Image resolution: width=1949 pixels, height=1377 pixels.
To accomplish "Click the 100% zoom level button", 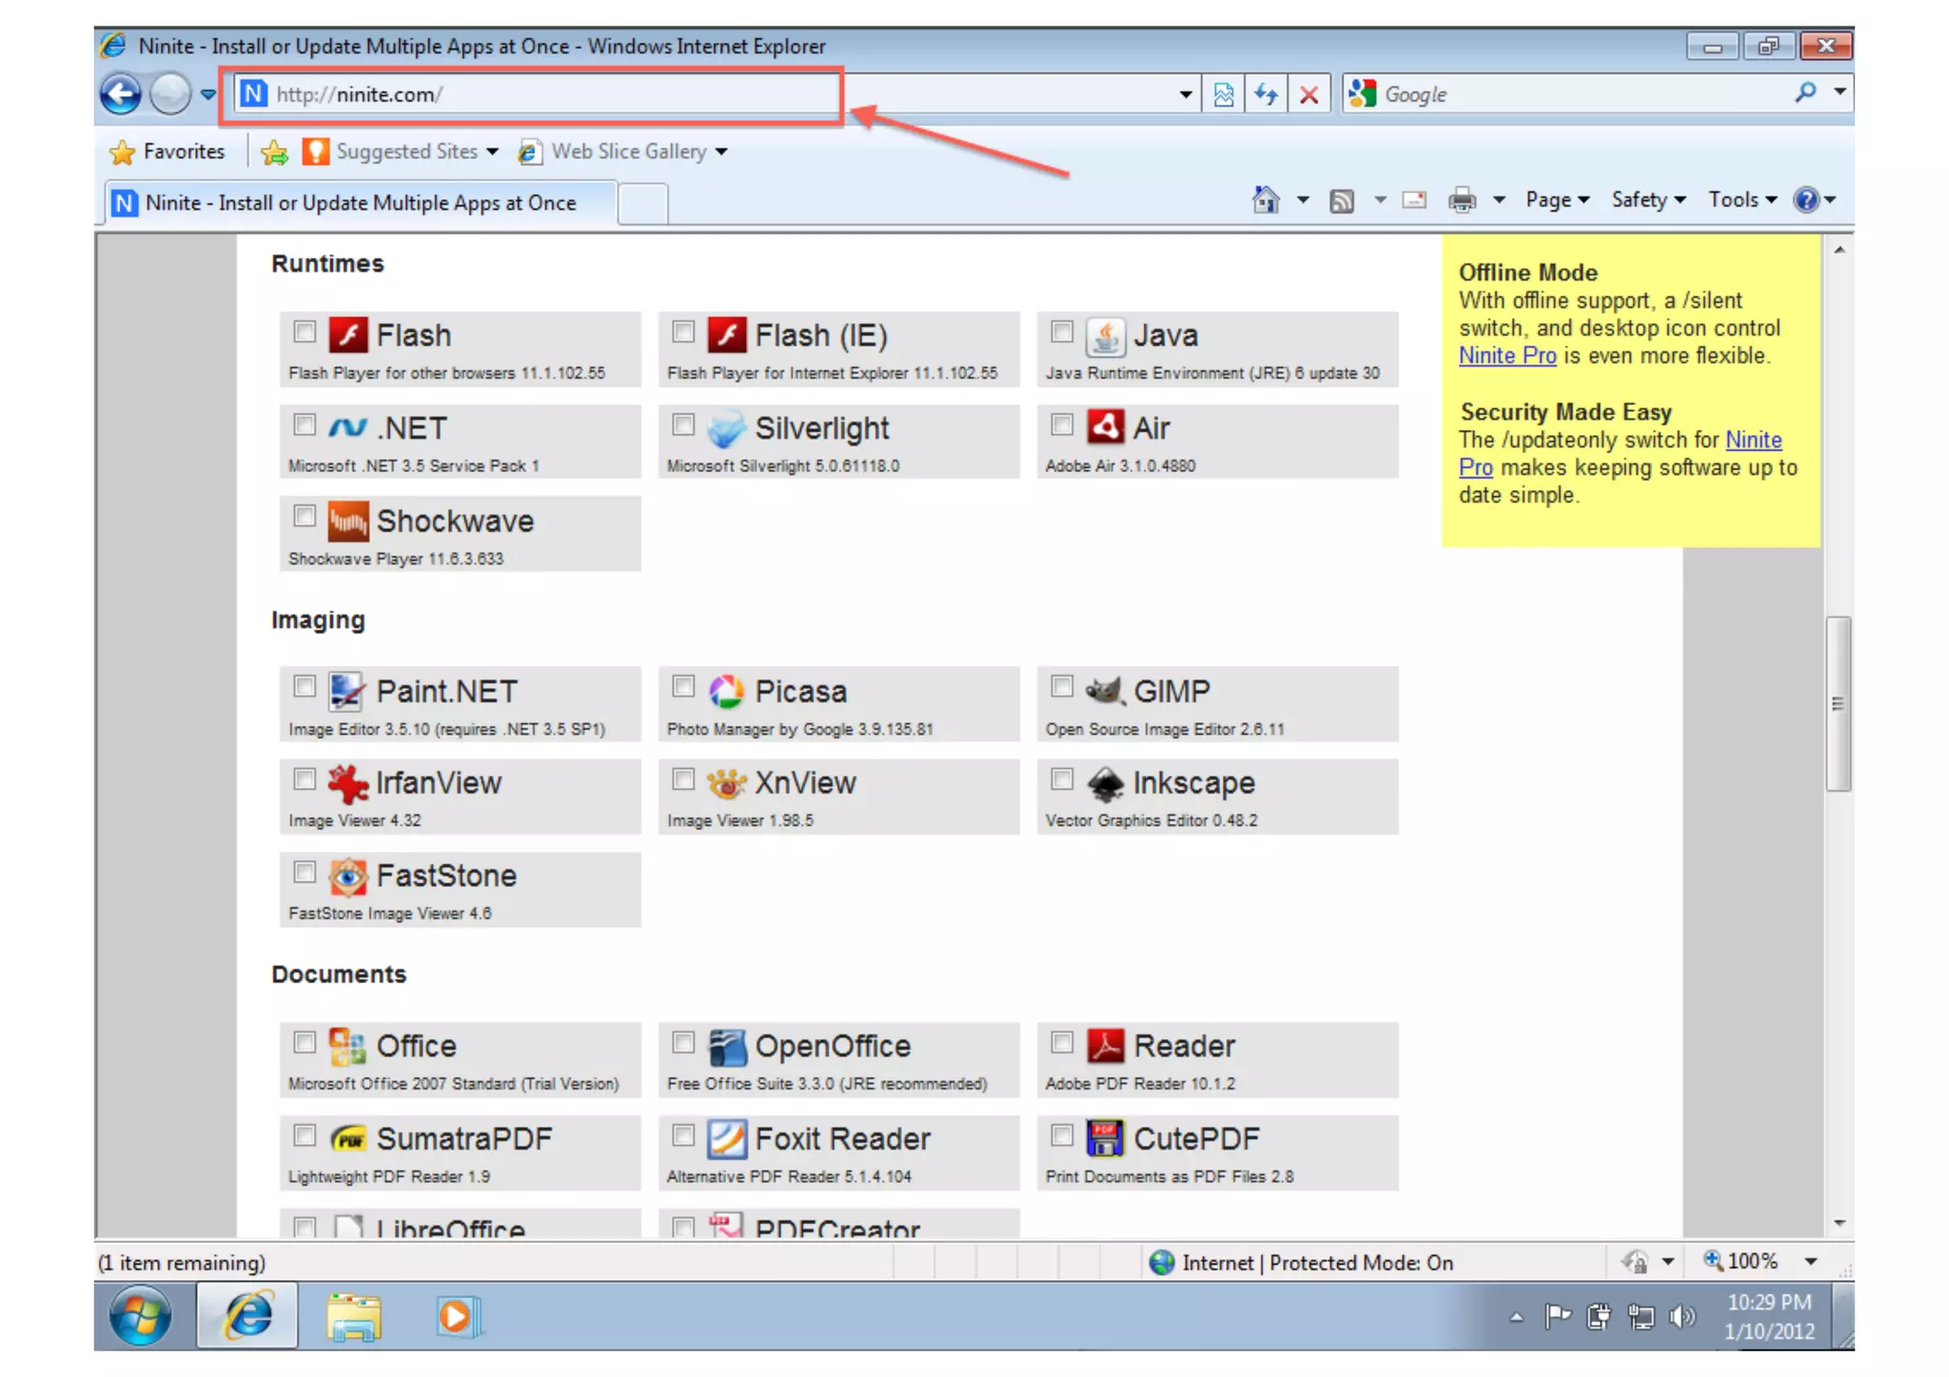I will pos(1741,1262).
